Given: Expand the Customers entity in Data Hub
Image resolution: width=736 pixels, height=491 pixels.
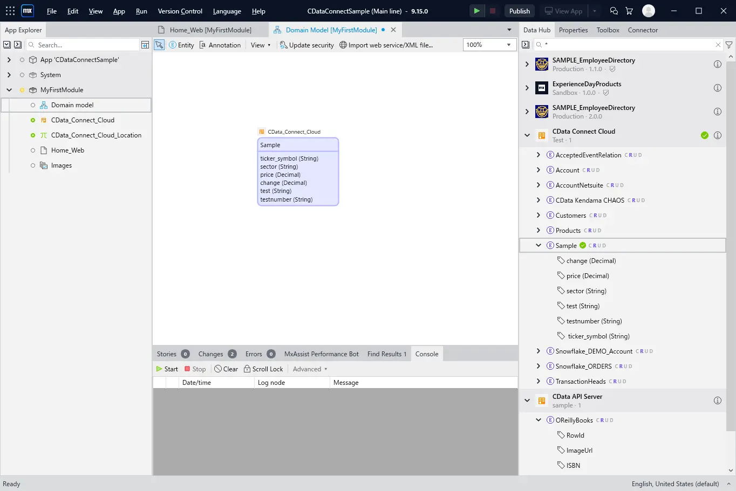Looking at the screenshot, I should 538,215.
